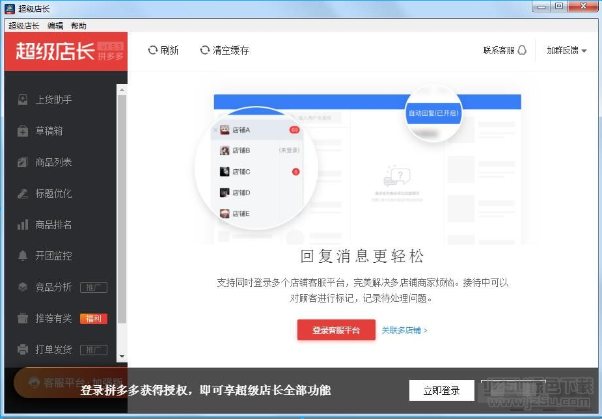602x419 pixels.
Task: Click sidebar scrollbar down arrow
Action: 122,357
